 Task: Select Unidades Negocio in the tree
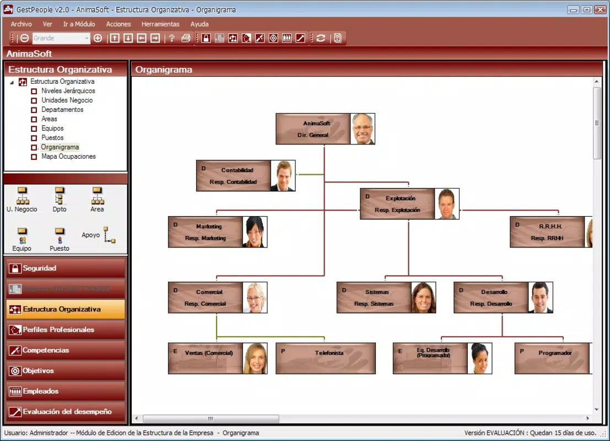67,100
